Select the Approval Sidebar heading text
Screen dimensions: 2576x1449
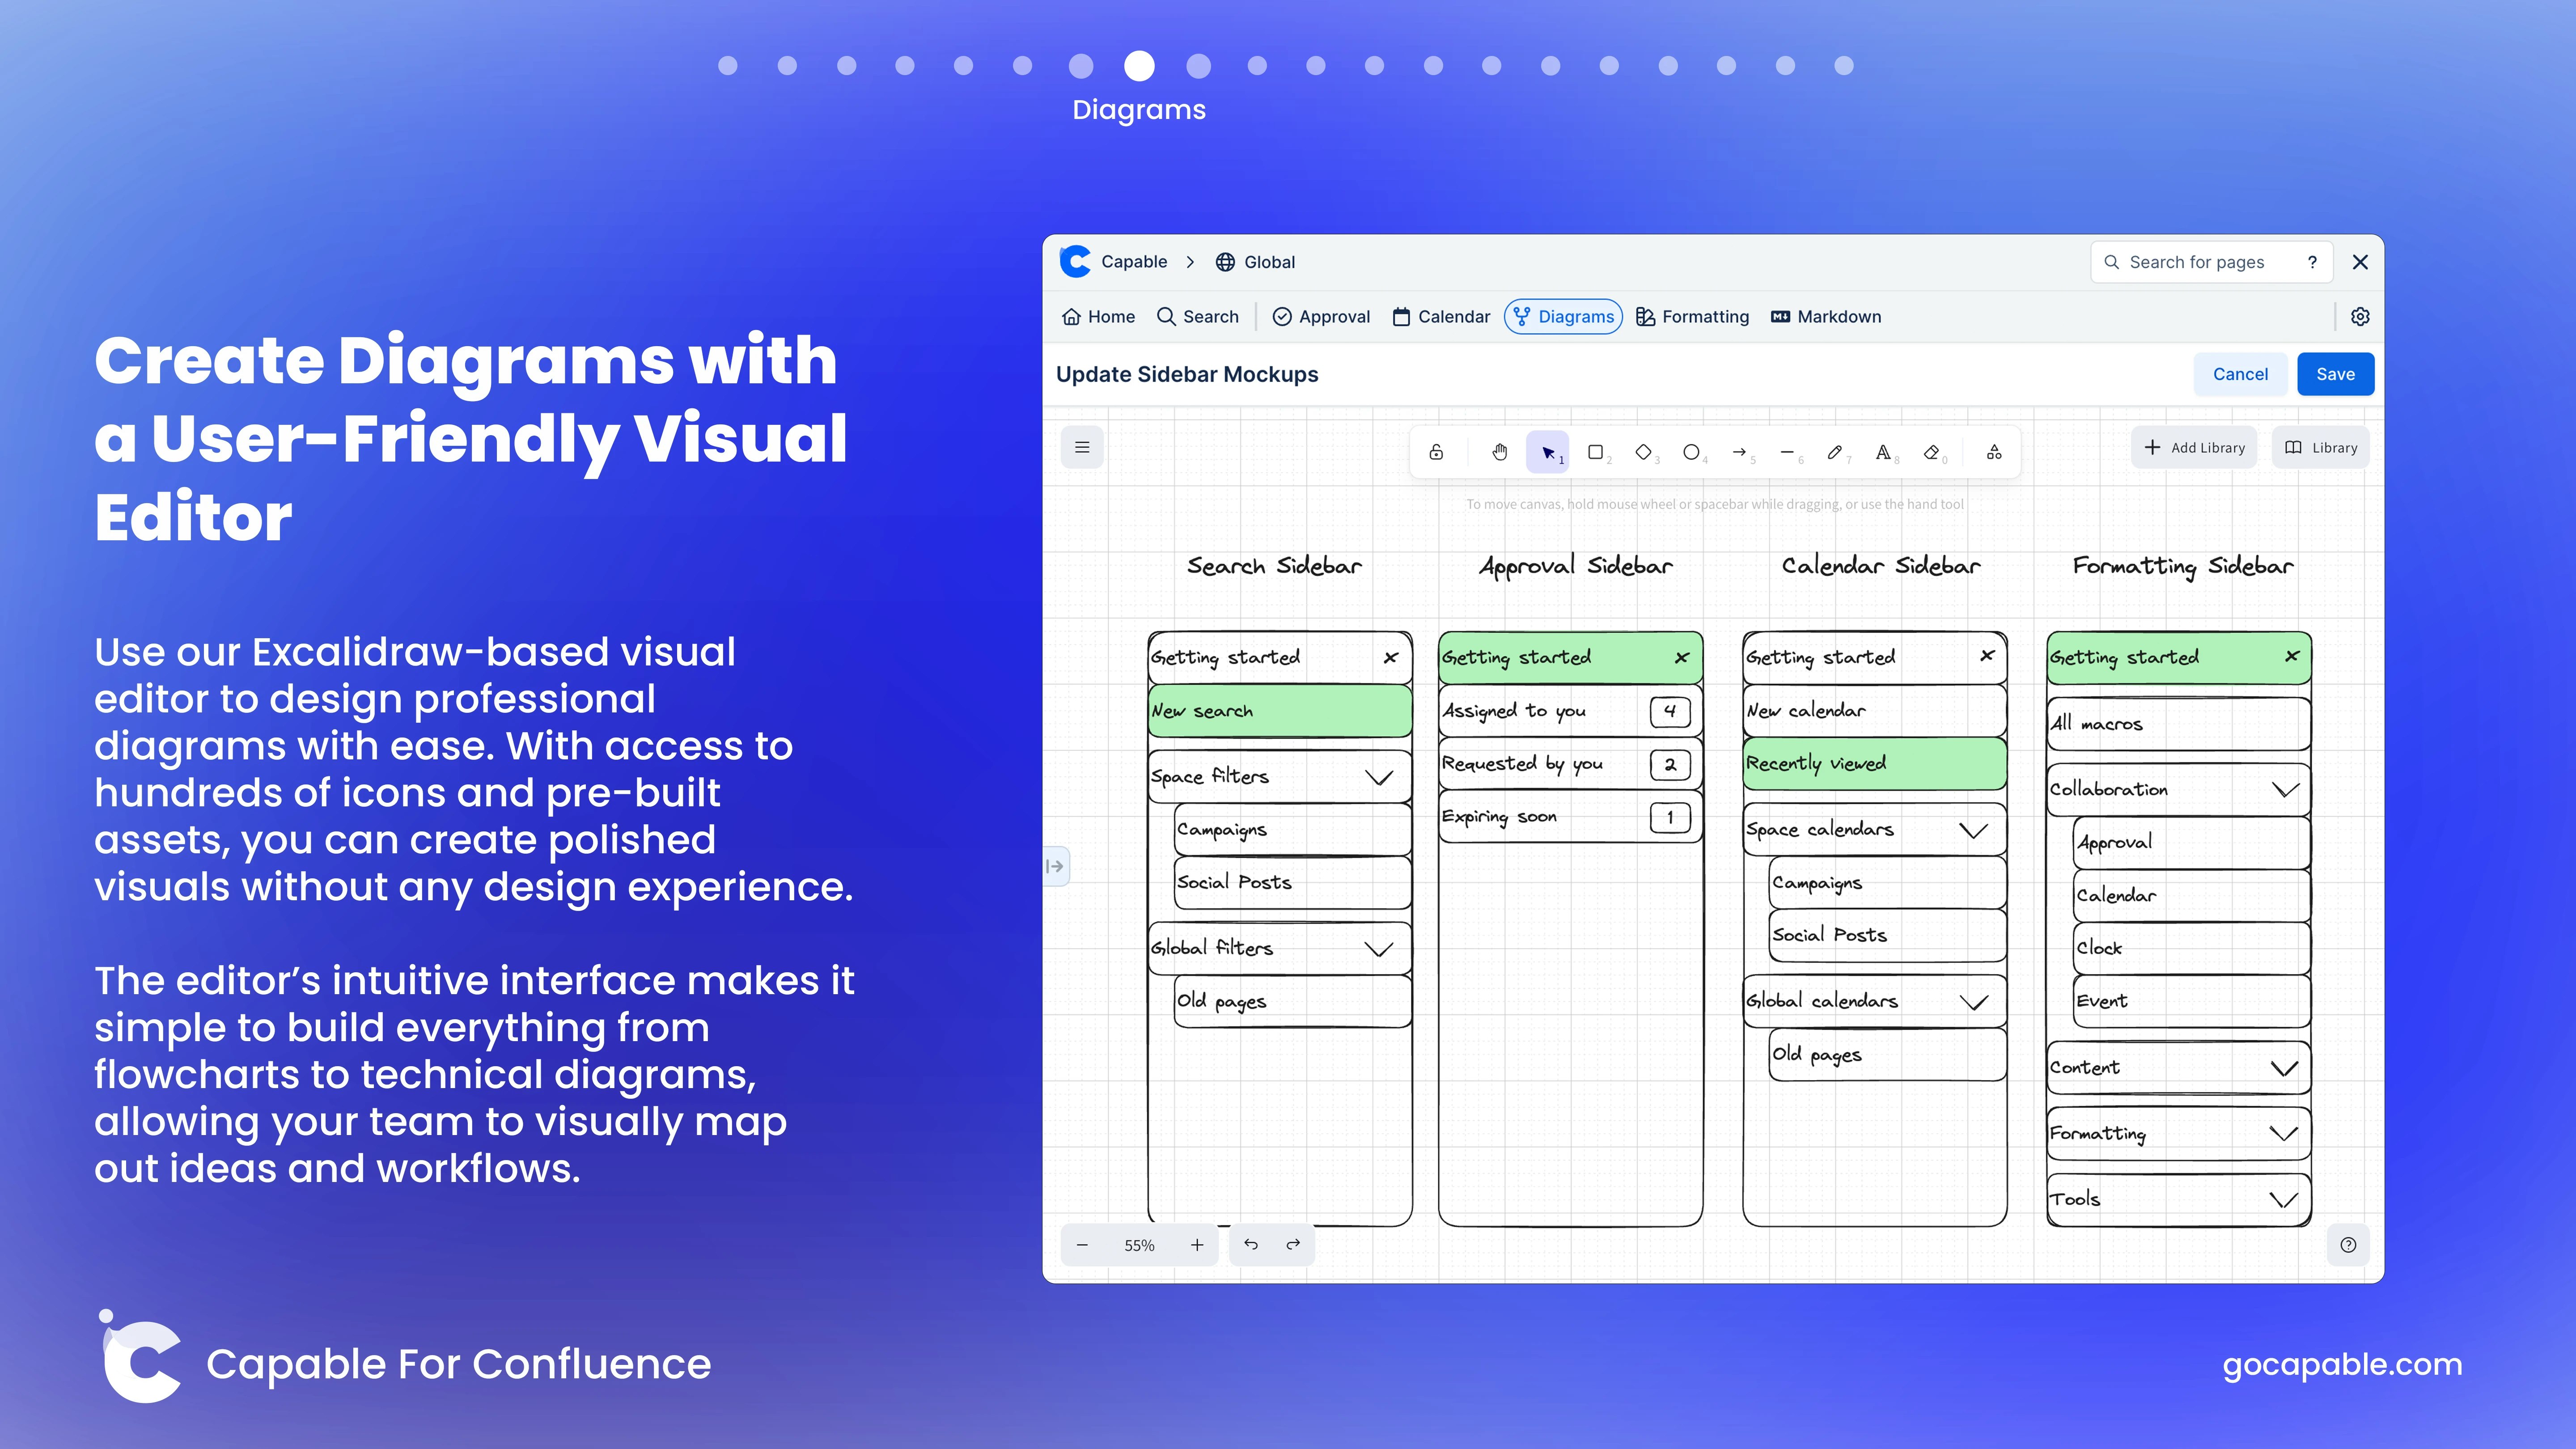point(1575,567)
